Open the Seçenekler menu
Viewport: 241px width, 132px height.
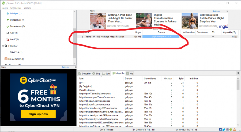coord(16,8)
